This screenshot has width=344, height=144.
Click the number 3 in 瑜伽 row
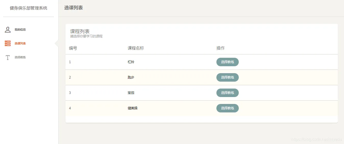click(70, 93)
